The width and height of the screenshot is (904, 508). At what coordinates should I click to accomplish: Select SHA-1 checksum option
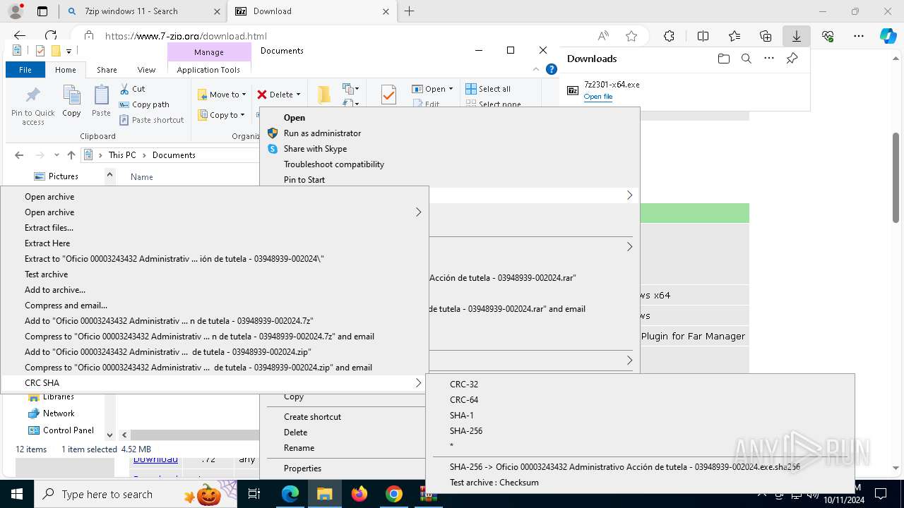(x=462, y=416)
